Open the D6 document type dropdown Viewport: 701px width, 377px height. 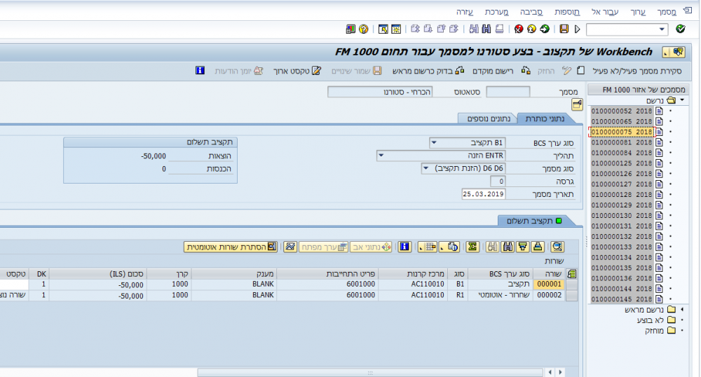[x=426, y=168]
